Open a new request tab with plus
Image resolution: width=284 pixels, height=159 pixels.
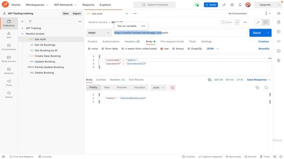coord(127,14)
